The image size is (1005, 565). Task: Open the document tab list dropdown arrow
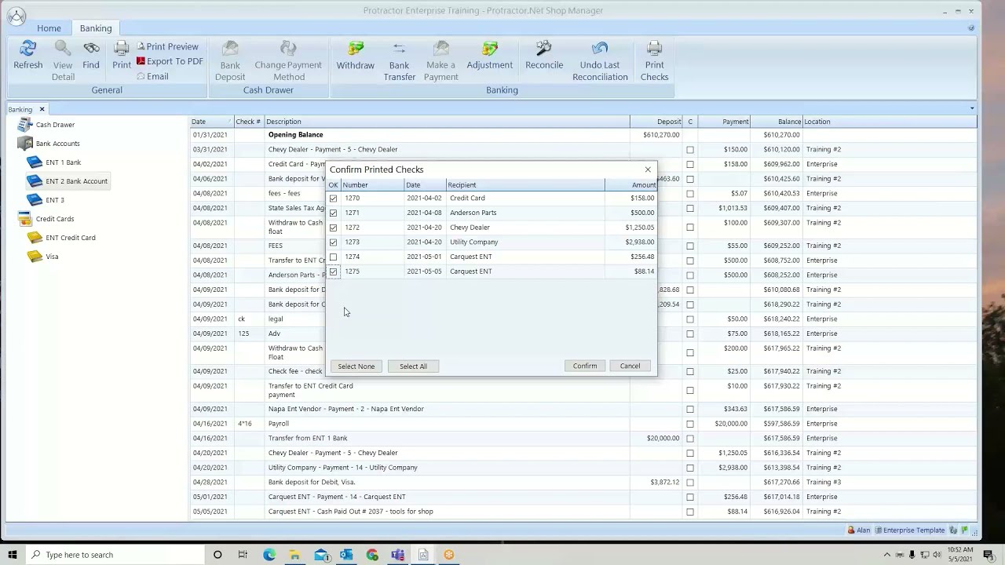point(972,108)
